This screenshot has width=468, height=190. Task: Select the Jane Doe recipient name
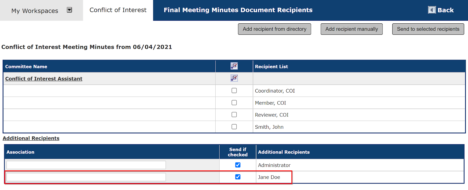pos(269,177)
